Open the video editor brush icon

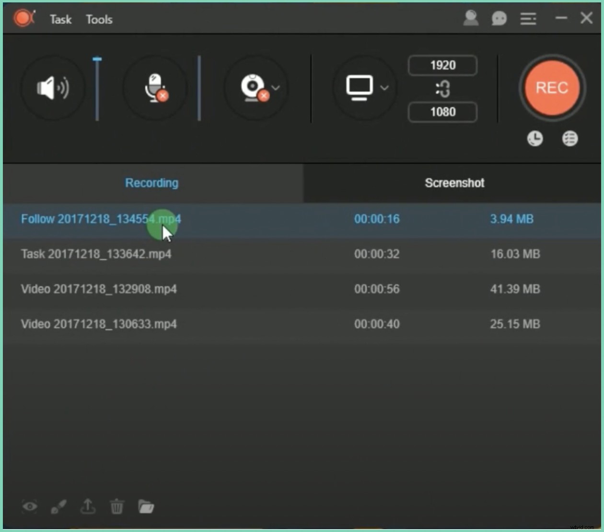(58, 506)
